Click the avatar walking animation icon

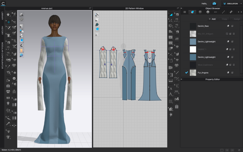(x=14, y=14)
